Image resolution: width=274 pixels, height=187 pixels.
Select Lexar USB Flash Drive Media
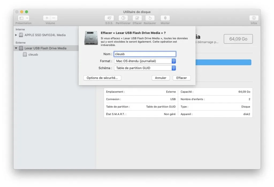tap(45, 48)
